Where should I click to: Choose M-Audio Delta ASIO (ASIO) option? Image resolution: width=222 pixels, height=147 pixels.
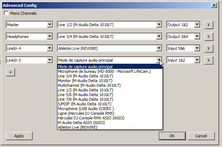pos(110,123)
